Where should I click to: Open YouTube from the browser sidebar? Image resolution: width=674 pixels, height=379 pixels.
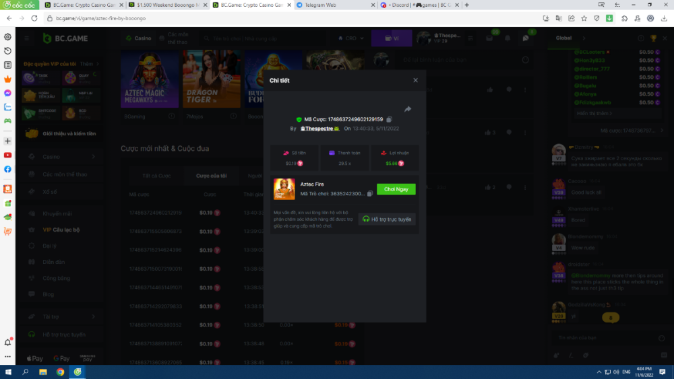pyautogui.click(x=7, y=155)
